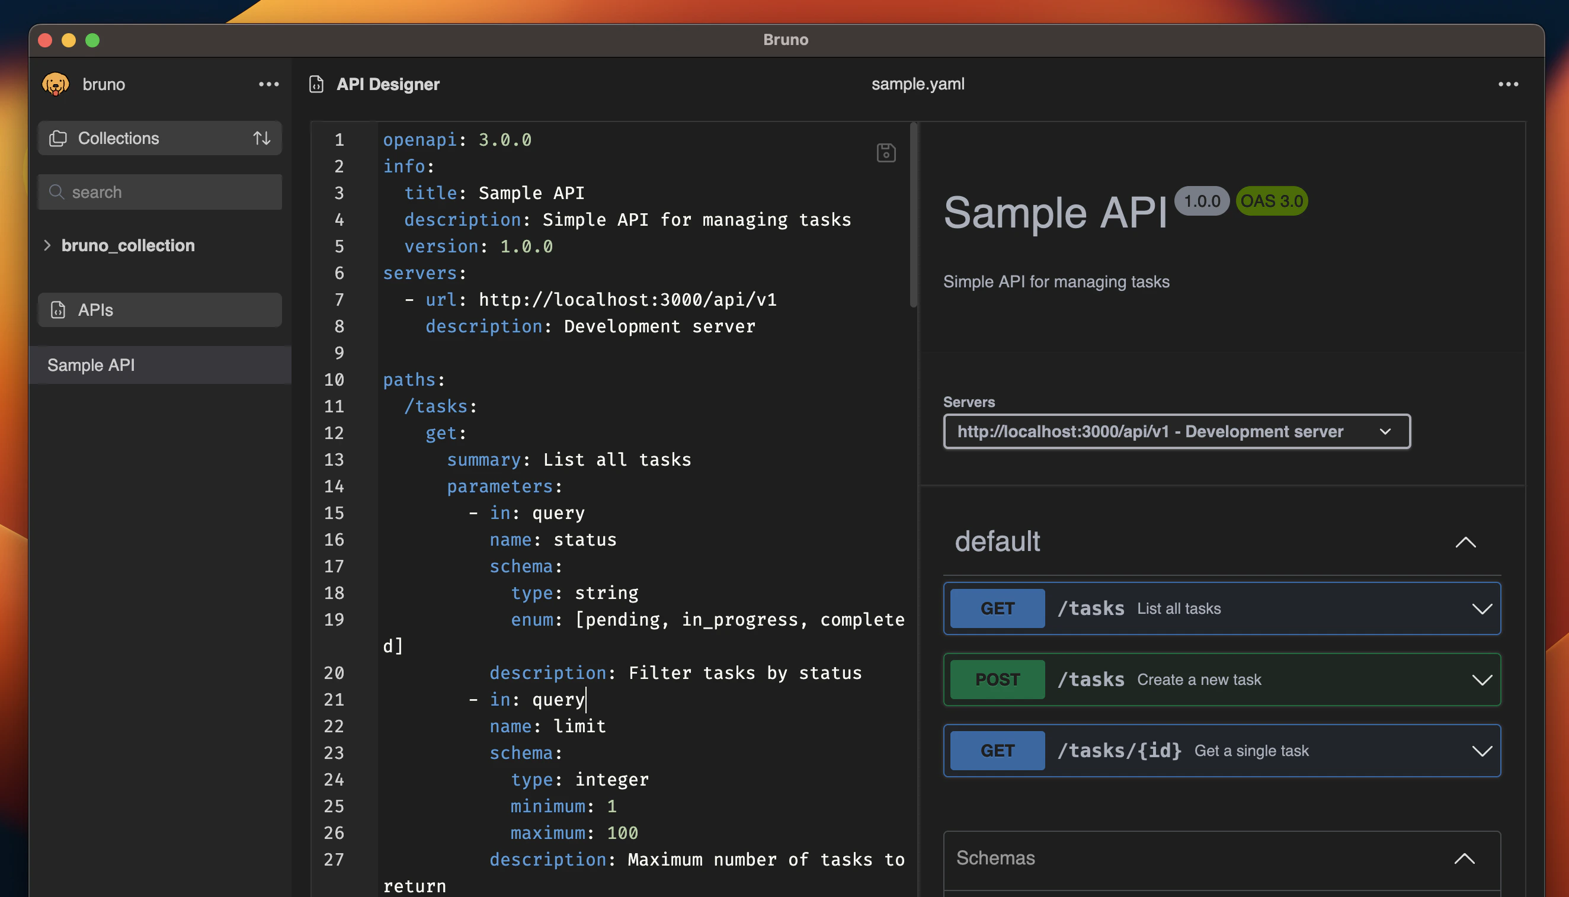Open the top-right options menu
The image size is (1569, 897).
point(1507,84)
